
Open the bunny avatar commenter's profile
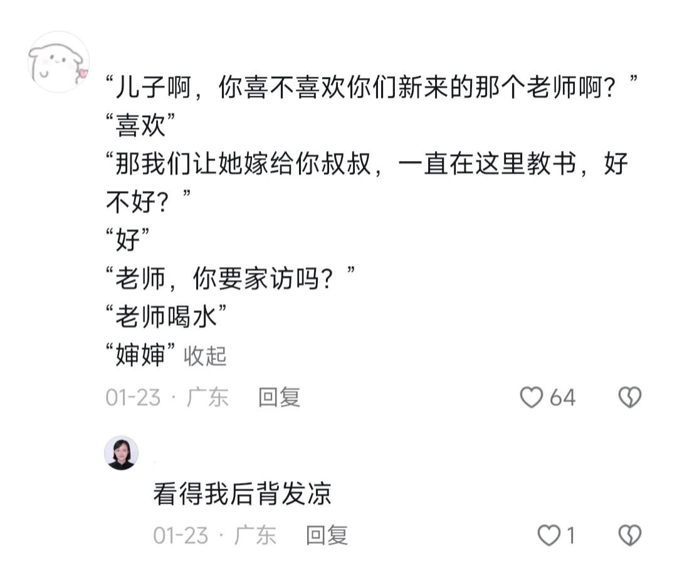pos(58,62)
